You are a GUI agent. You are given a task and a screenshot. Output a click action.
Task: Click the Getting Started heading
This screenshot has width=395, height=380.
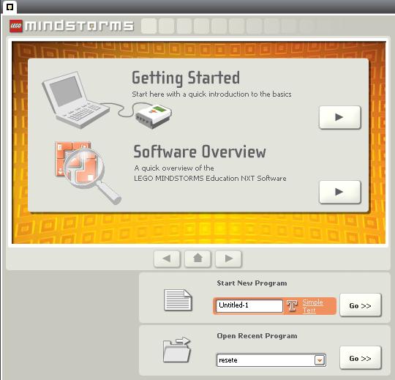pyautogui.click(x=186, y=78)
